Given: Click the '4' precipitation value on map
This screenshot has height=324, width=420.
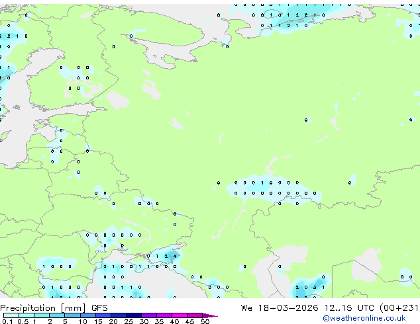Looking at the screenshot, I should coord(175,256).
